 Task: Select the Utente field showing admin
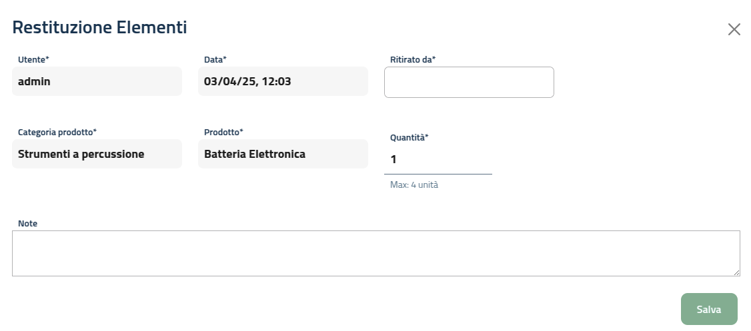[x=97, y=81]
